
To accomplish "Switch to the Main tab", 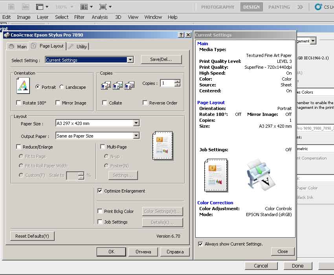I will pyautogui.click(x=18, y=46).
